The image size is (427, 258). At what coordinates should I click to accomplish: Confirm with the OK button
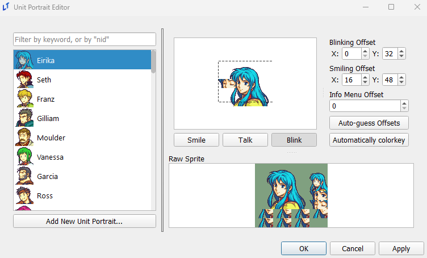click(304, 248)
